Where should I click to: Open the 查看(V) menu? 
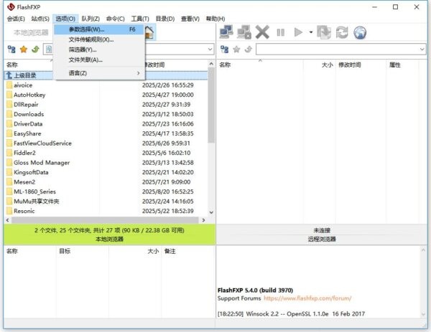pos(190,19)
